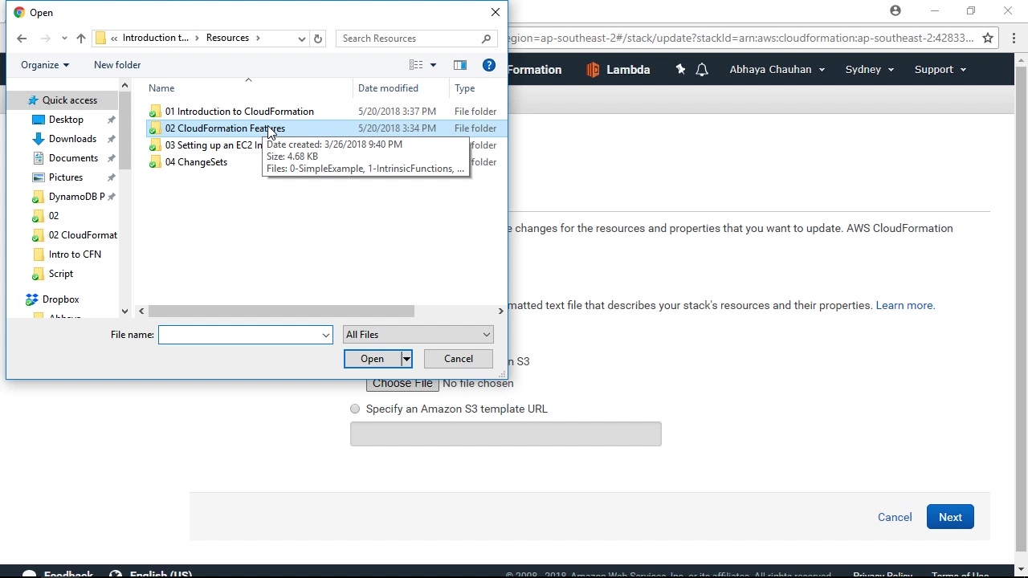Click the pin shortcuts icon in AWS bar

pyautogui.click(x=680, y=70)
